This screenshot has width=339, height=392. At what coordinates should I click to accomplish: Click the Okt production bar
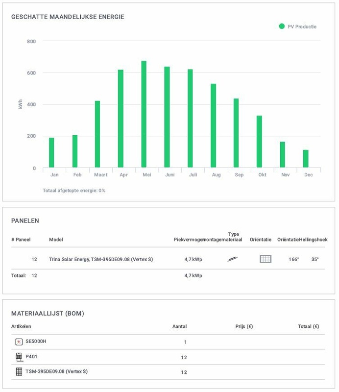259,142
